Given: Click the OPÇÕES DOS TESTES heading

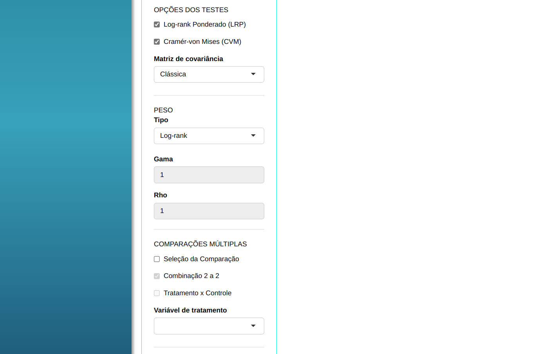Looking at the screenshot, I should click(x=191, y=10).
